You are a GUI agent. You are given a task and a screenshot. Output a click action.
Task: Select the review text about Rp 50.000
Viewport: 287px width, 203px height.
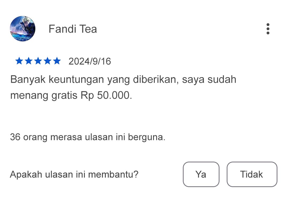coord(123,87)
